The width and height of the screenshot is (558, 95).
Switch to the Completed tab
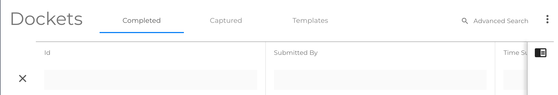141,20
